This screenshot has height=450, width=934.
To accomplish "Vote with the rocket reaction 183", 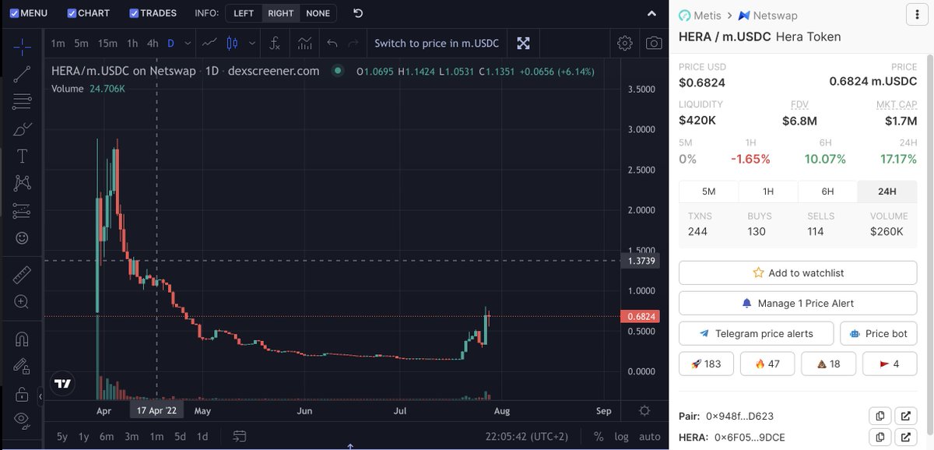I will click(x=706, y=364).
